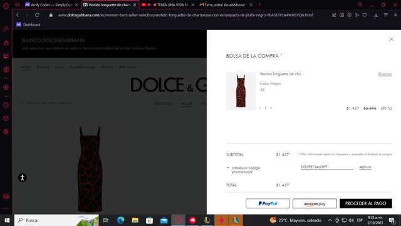Image resolution: width=401 pixels, height=226 pixels.
Task: Open the DEVOTION navigation item
Action: click(164, 104)
